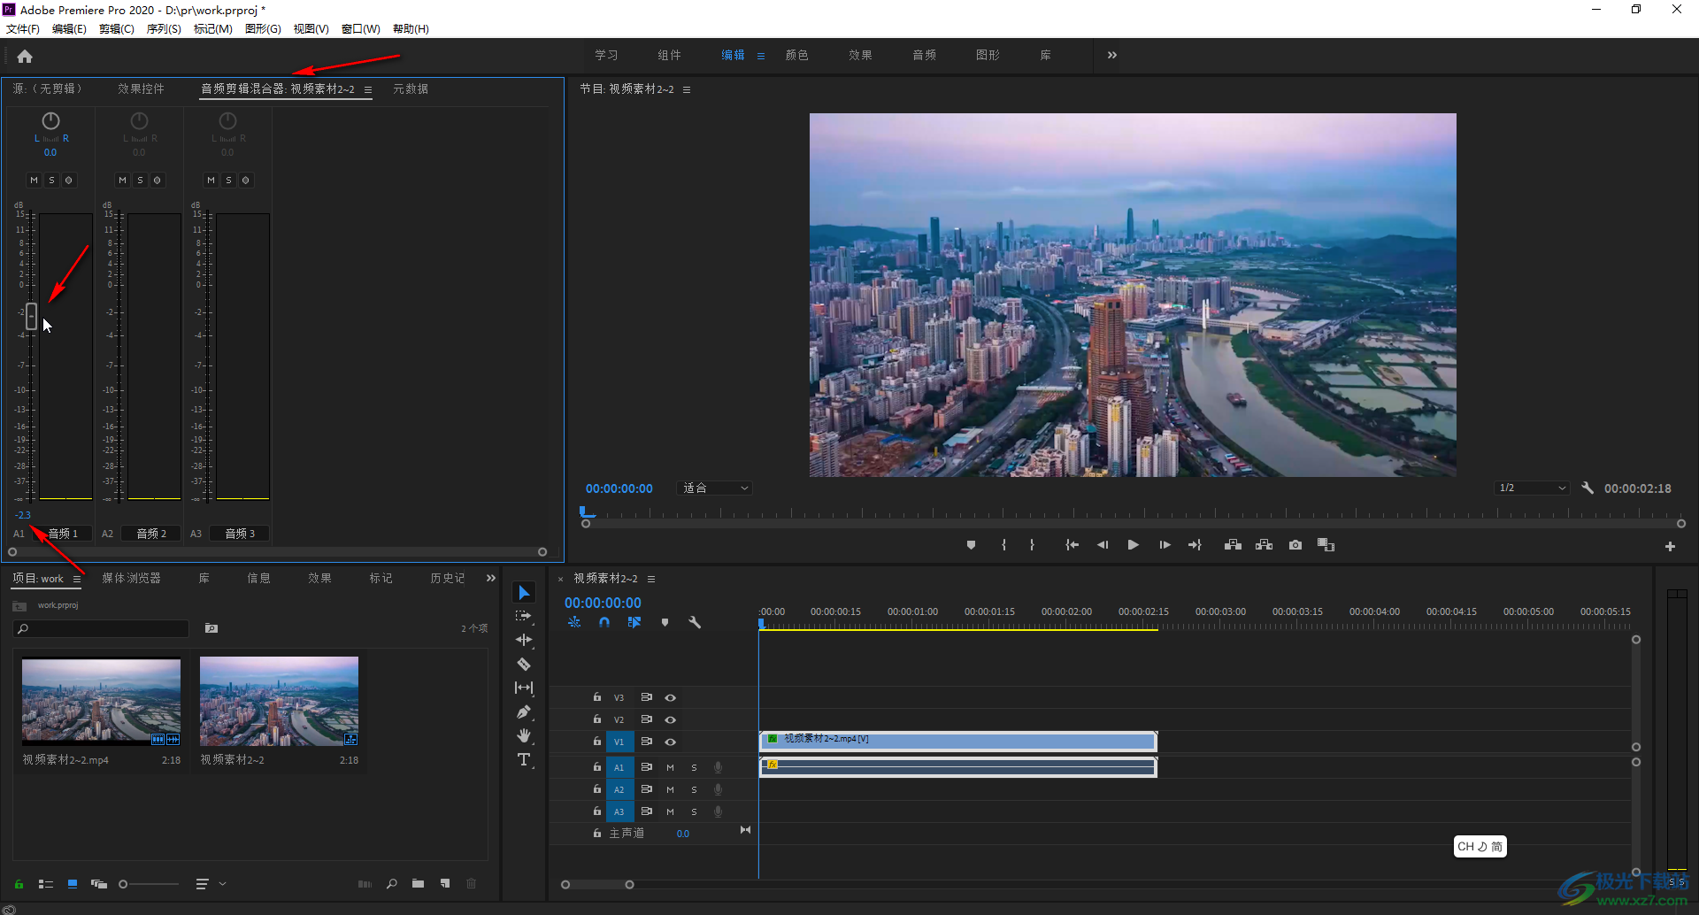Step back one frame

(x=1103, y=545)
